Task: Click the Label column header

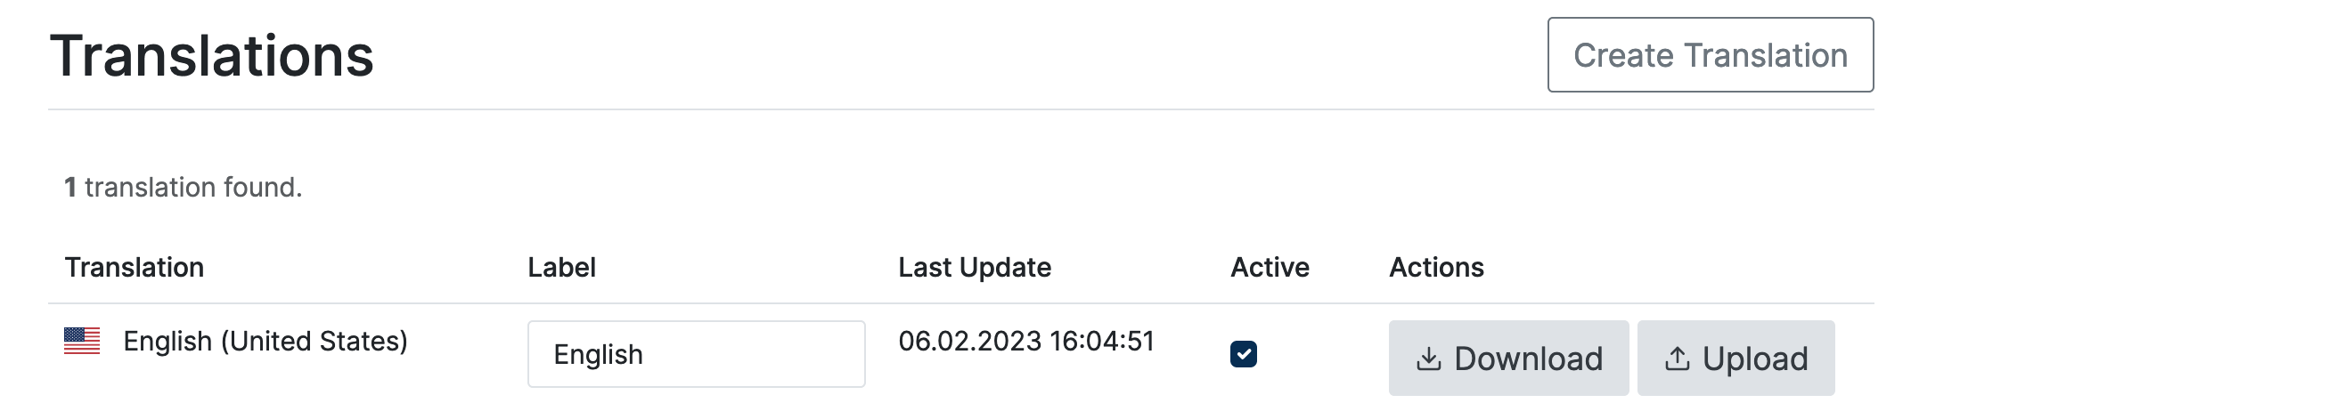Action: [561, 267]
